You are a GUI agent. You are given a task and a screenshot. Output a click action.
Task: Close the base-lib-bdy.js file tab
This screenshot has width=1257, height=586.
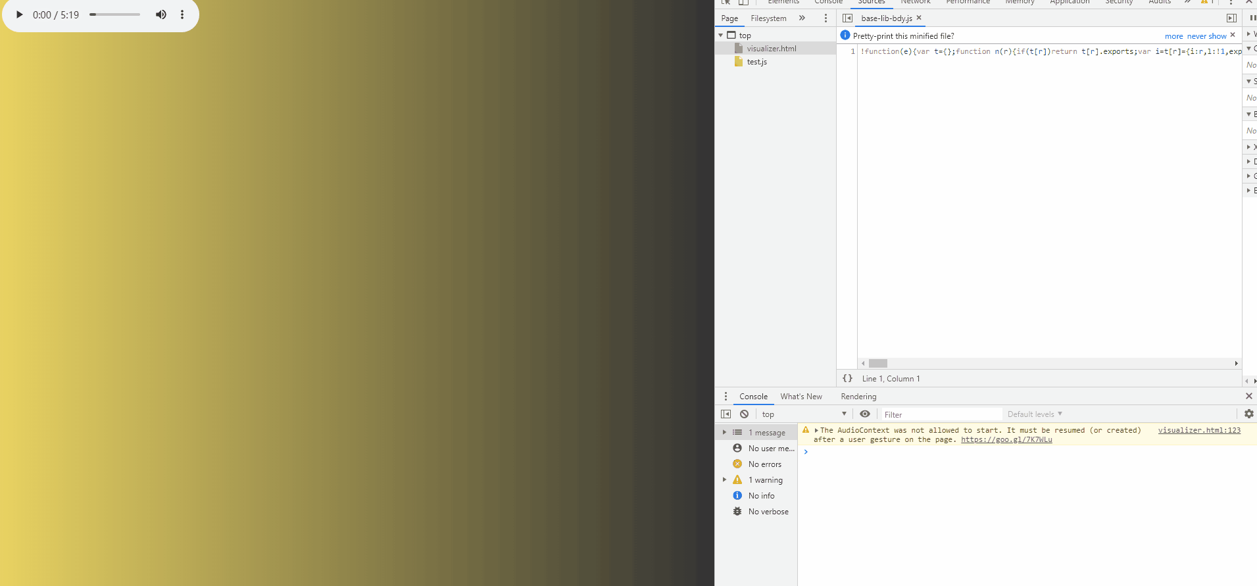[919, 18]
